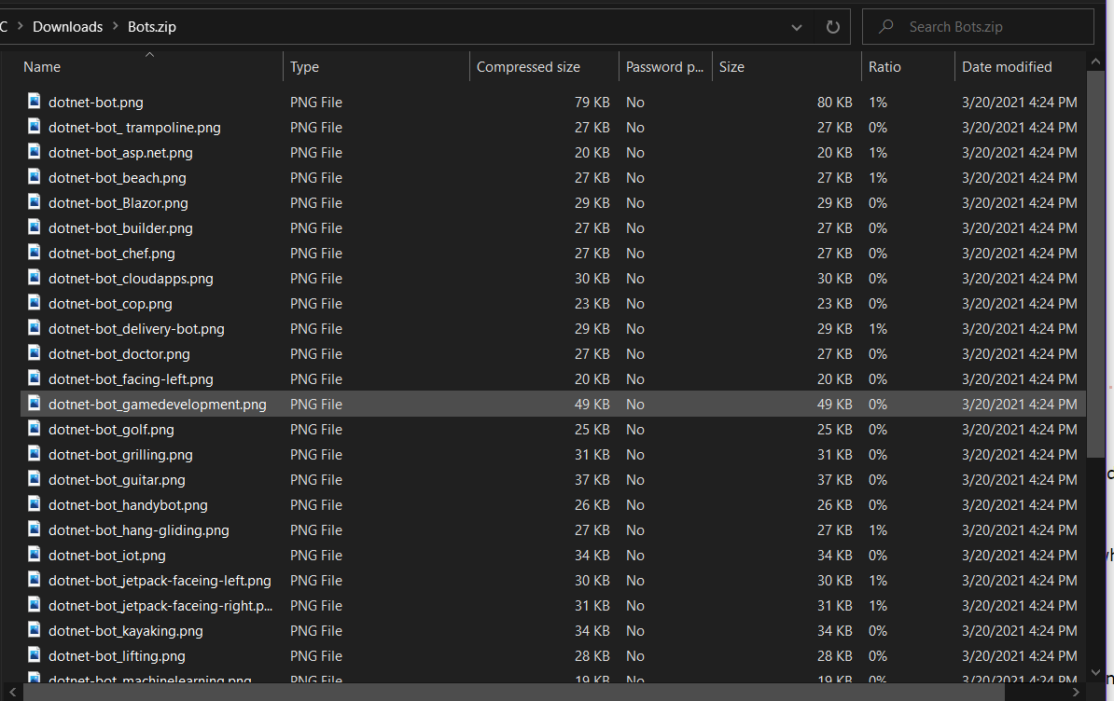Click the vertical scrollbar down arrow

[1095, 672]
